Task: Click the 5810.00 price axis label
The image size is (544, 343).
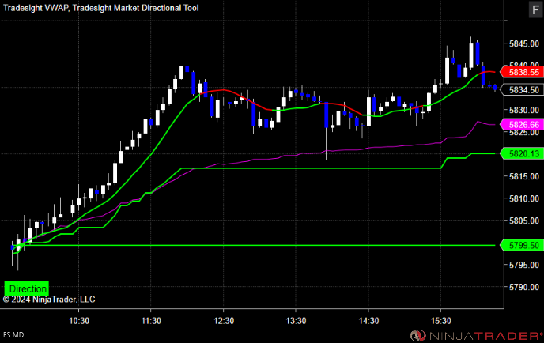Action: (x=524, y=198)
